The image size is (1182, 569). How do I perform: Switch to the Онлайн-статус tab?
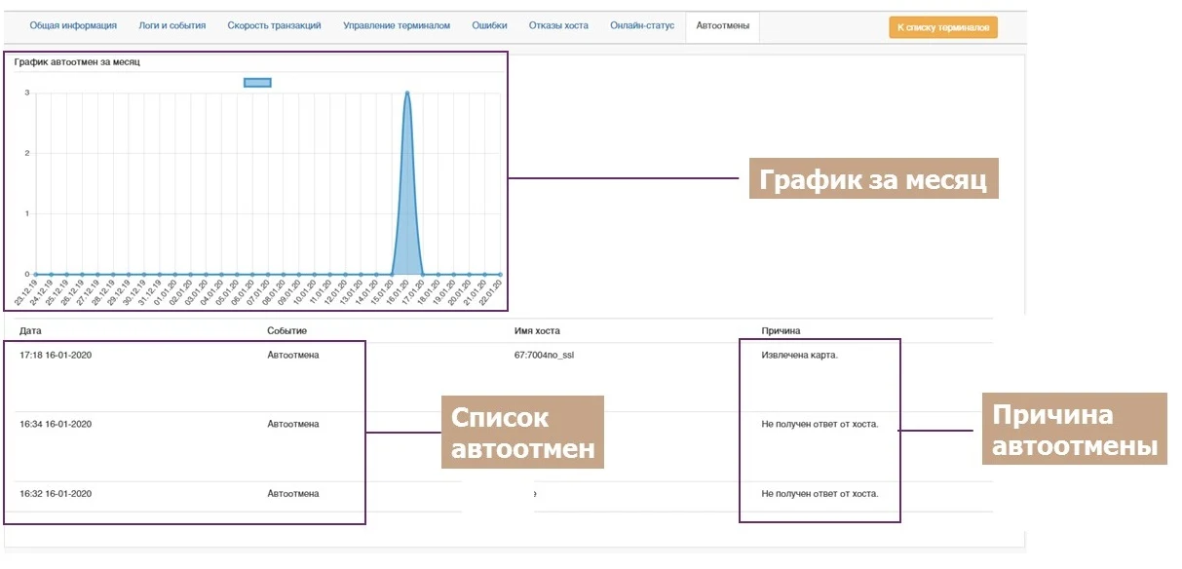[642, 26]
